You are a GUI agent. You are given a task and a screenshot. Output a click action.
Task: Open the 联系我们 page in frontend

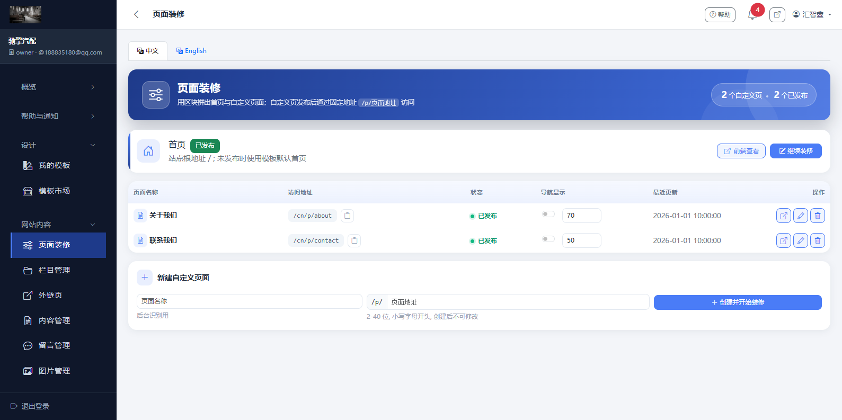[x=783, y=240]
